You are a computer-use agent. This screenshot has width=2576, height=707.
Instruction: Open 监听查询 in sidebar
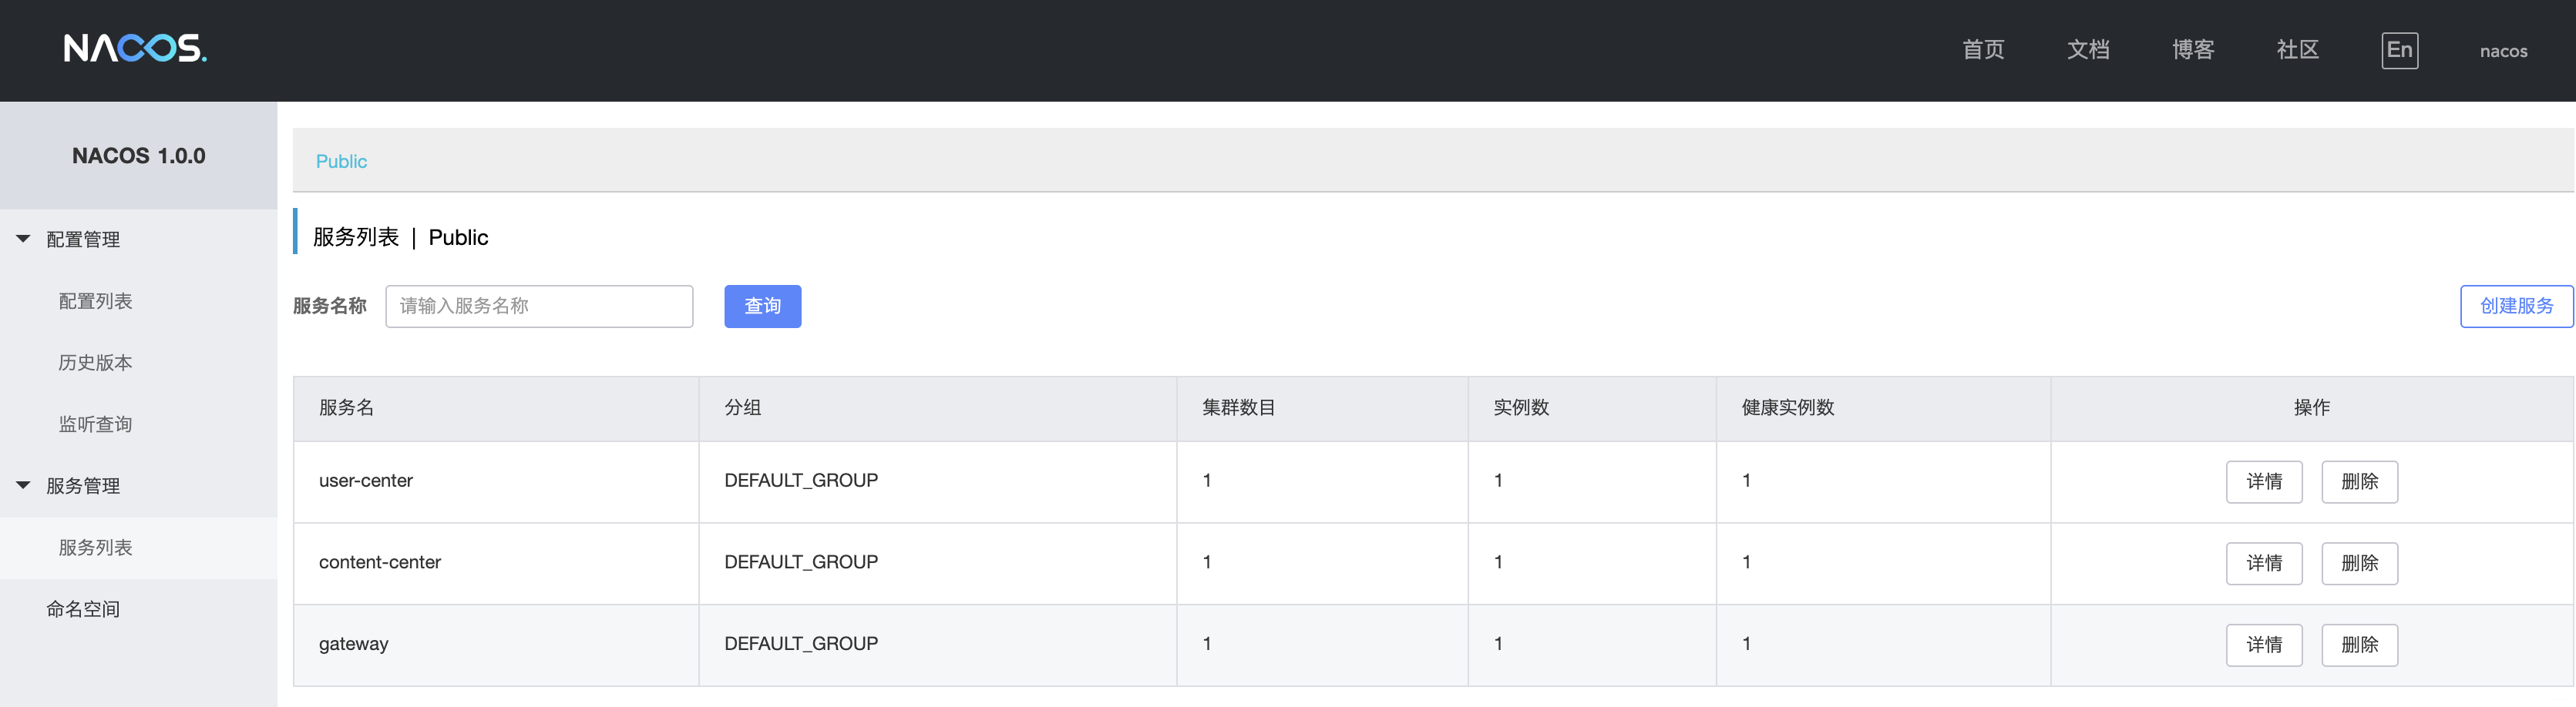click(x=95, y=424)
